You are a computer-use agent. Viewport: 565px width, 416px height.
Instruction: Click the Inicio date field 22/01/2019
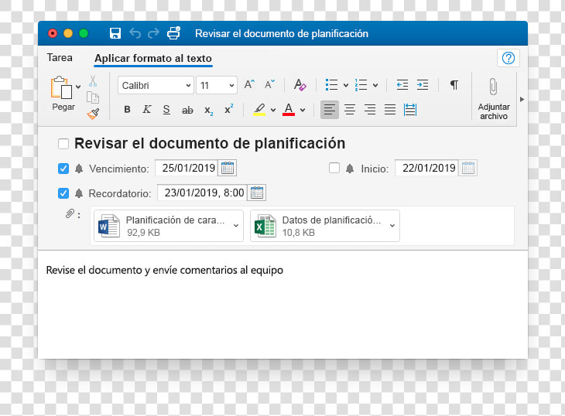427,168
